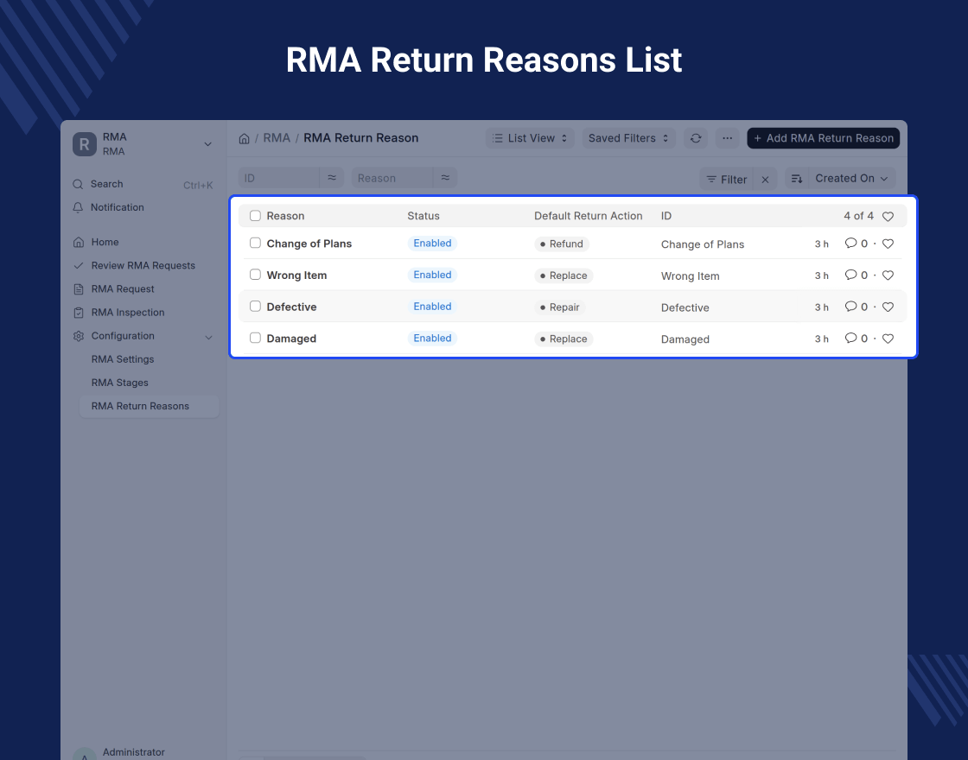
Task: Click the RMA app logo icon
Action: (x=85, y=144)
